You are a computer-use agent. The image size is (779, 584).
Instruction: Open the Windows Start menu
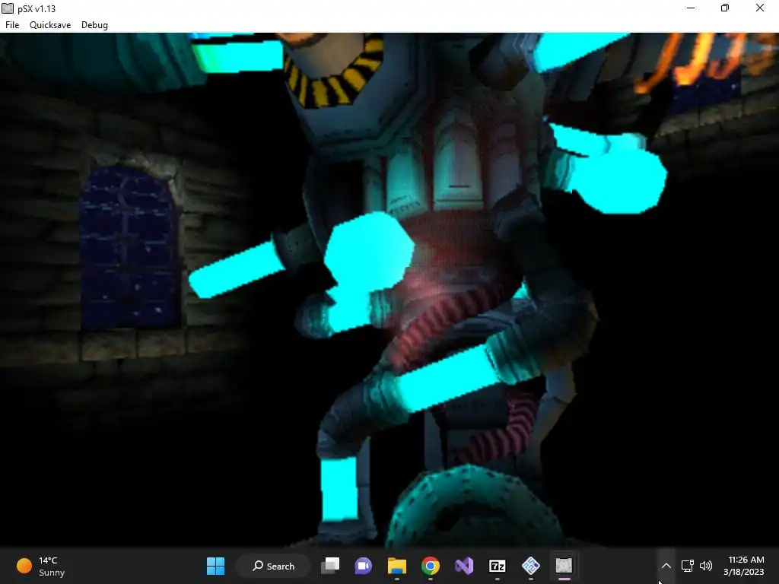(215, 566)
